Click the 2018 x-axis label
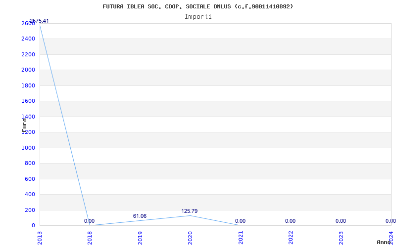 (90, 238)
